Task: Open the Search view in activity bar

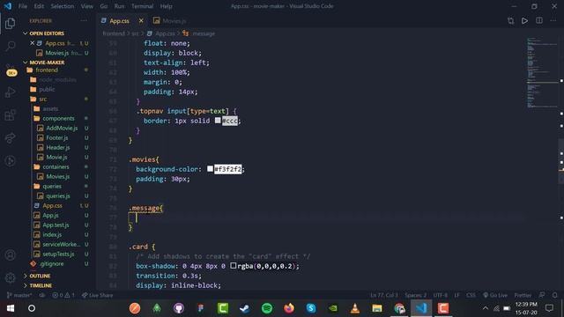Action: click(x=10, y=46)
